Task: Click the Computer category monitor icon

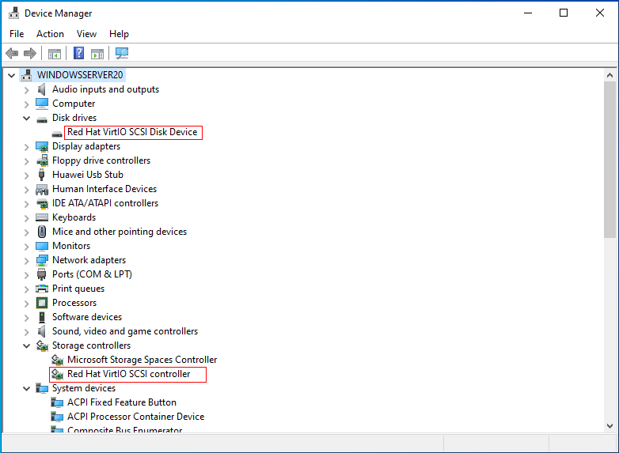Action: pyautogui.click(x=42, y=104)
